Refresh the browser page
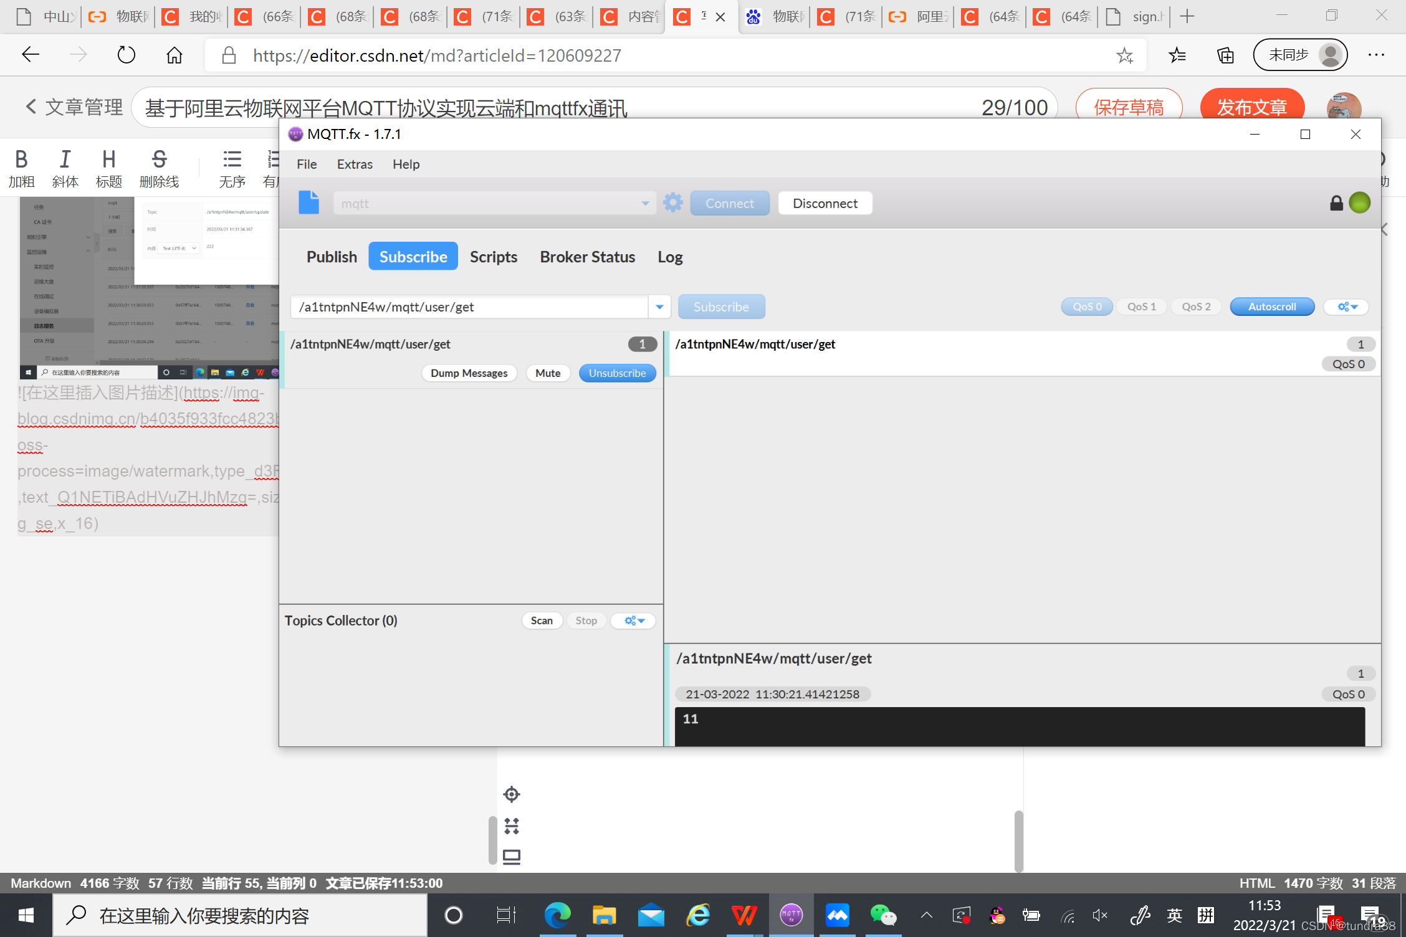The width and height of the screenshot is (1406, 937). (x=127, y=55)
